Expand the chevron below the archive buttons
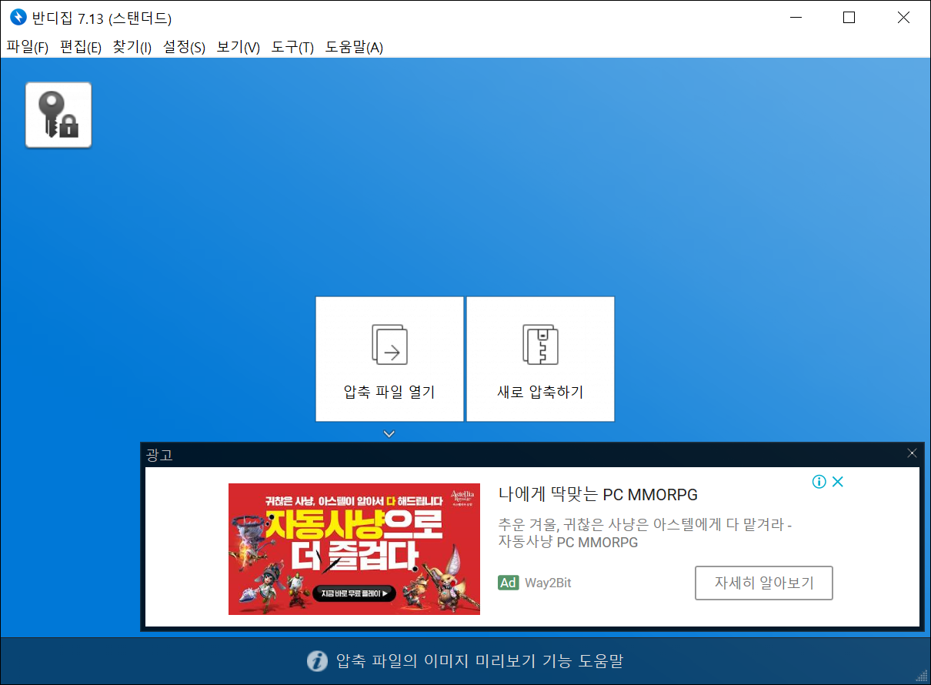Image resolution: width=931 pixels, height=685 pixels. [389, 434]
